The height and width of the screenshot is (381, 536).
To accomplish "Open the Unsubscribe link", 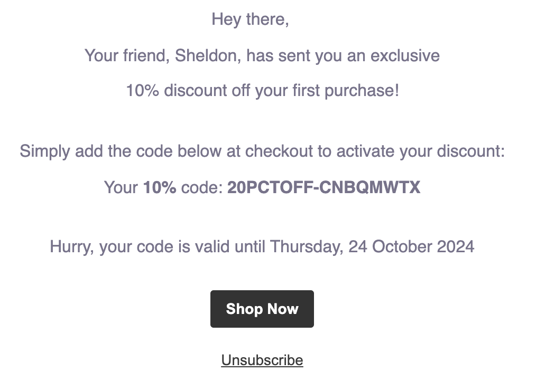I will point(262,360).
